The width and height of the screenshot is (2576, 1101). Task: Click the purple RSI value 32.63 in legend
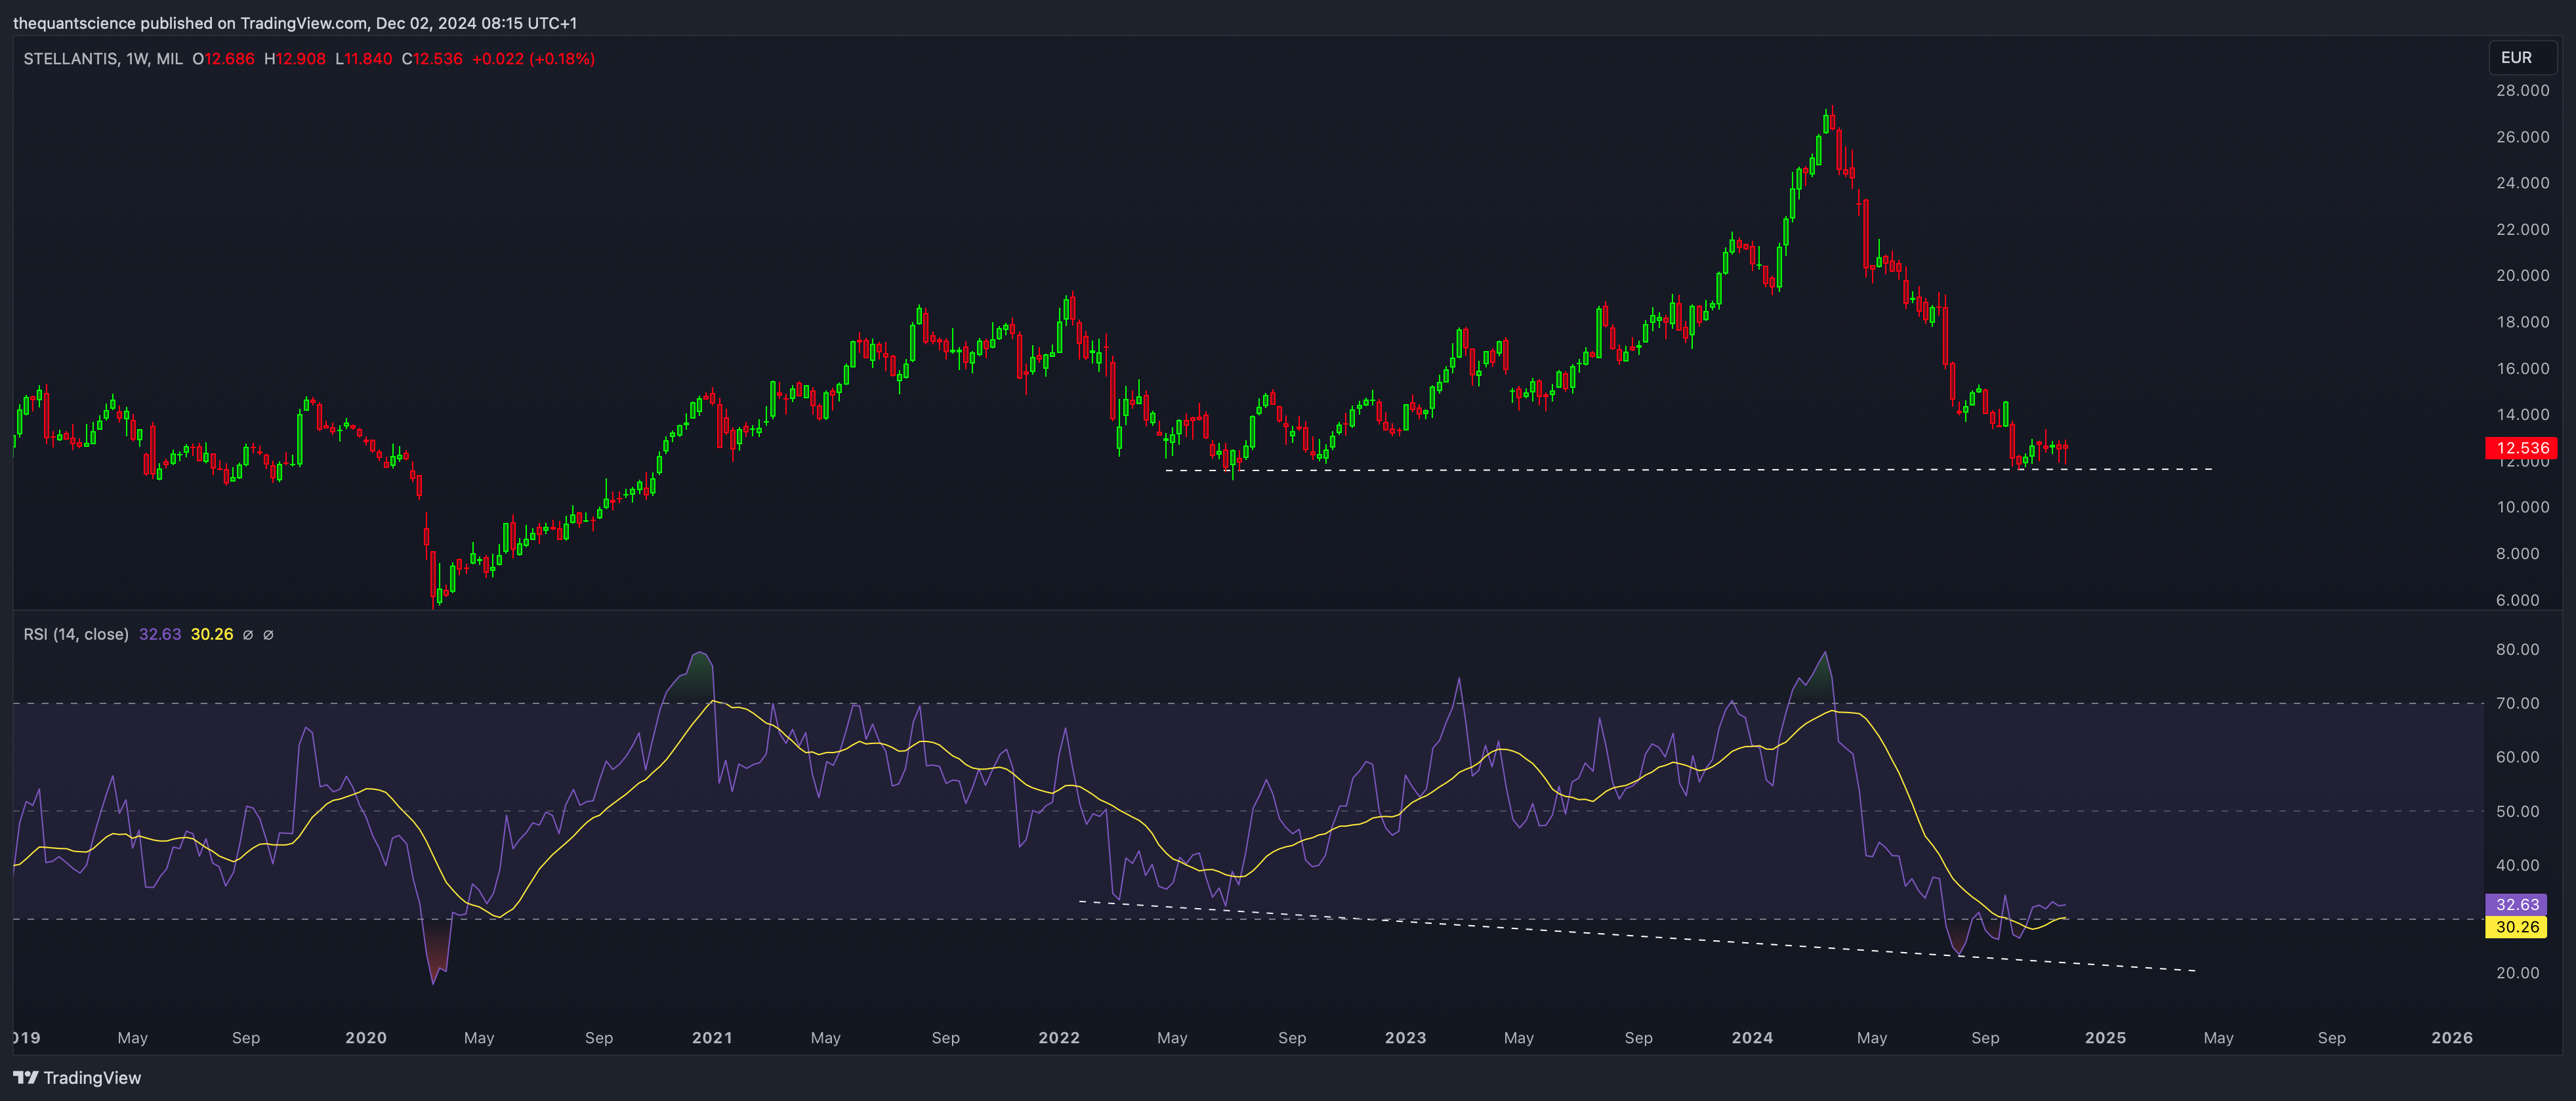(x=160, y=635)
